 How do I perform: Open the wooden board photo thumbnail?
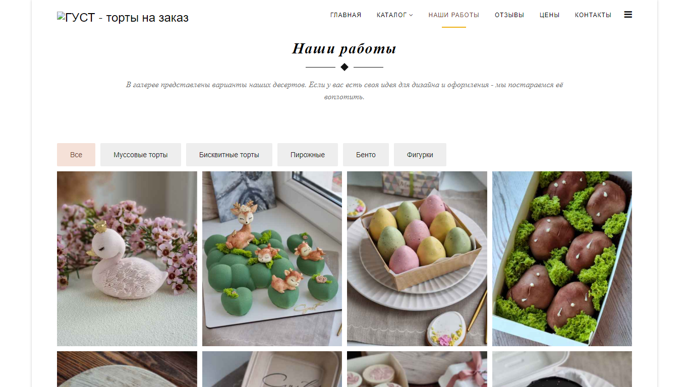(x=127, y=369)
